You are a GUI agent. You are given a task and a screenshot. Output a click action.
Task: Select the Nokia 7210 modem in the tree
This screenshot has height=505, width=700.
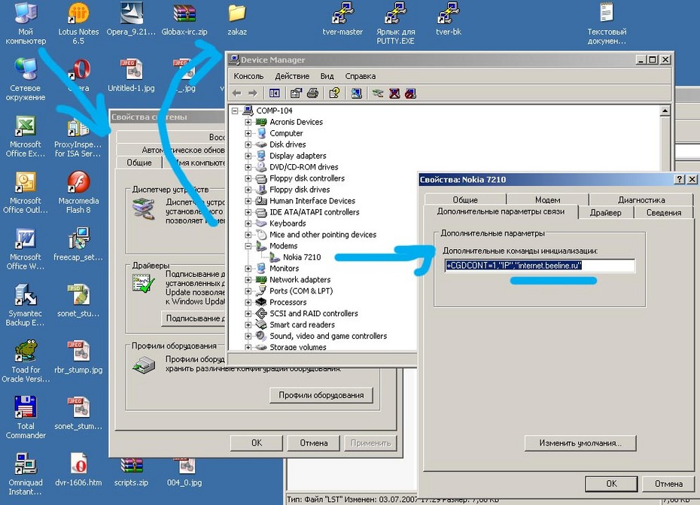point(301,257)
